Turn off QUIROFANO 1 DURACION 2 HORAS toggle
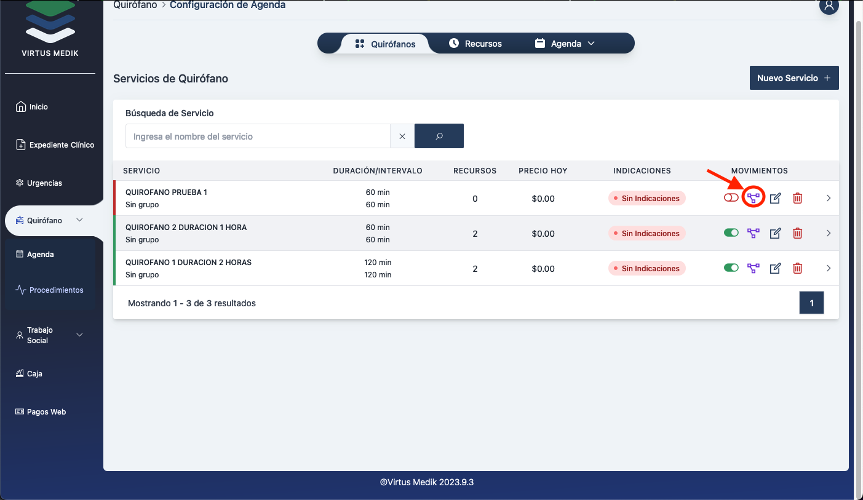The image size is (863, 500). pyautogui.click(x=731, y=268)
